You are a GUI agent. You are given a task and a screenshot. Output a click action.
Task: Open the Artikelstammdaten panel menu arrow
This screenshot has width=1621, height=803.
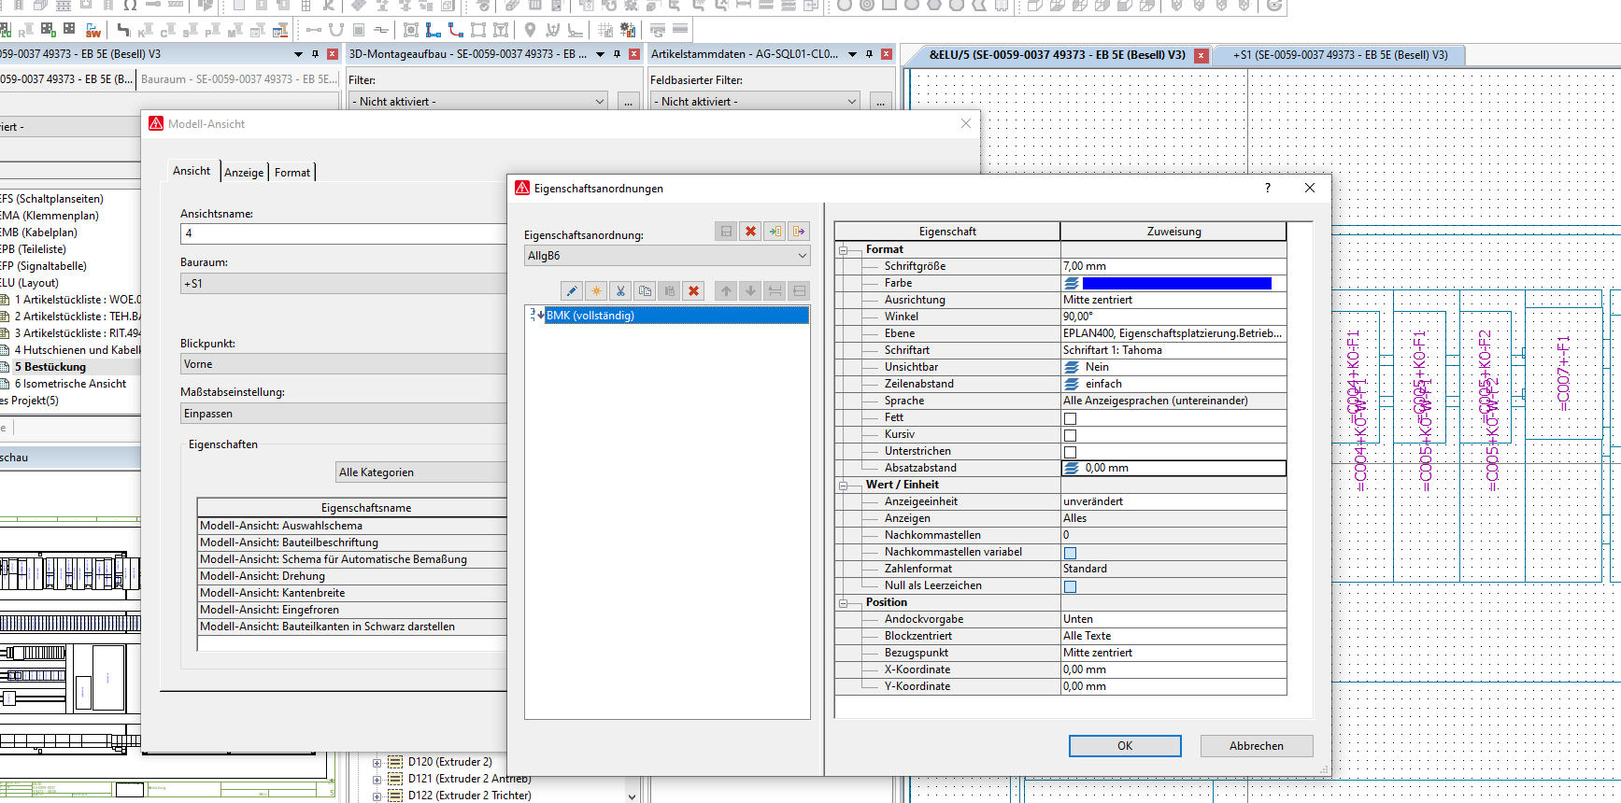pos(852,54)
